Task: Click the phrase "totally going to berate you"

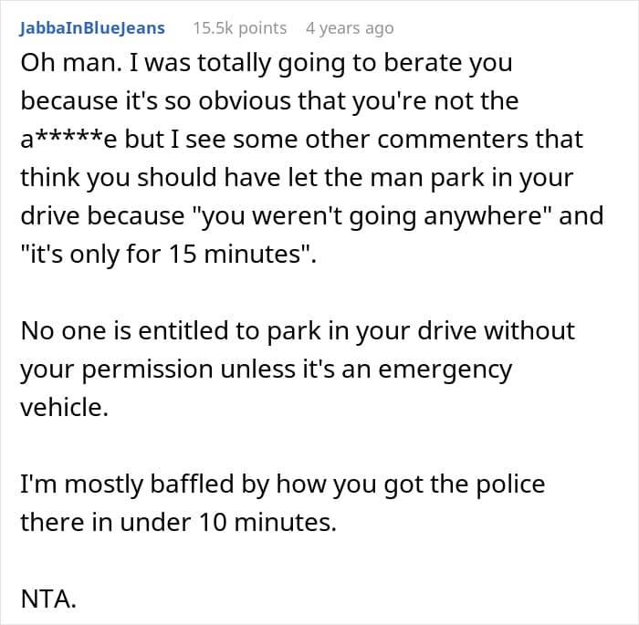Action: coord(338,65)
